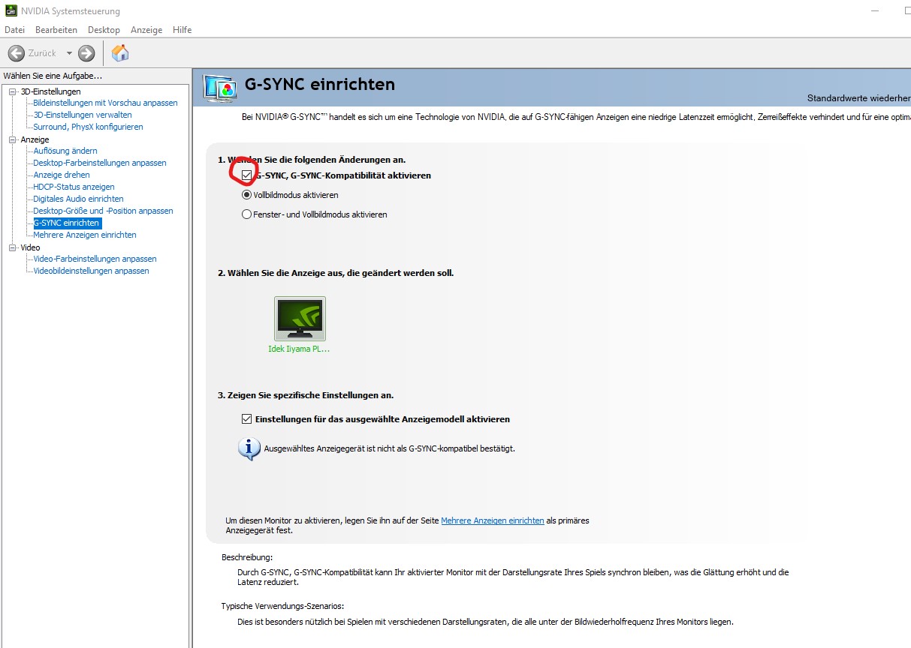Screen dimensions: 911x648
Task: Open Desktop-Größe und -Position anpassen
Action: [103, 211]
